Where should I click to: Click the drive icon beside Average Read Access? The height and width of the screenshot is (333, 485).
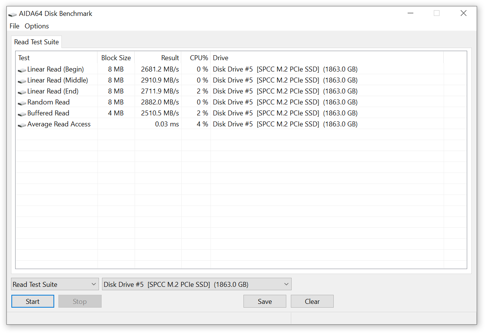point(22,125)
